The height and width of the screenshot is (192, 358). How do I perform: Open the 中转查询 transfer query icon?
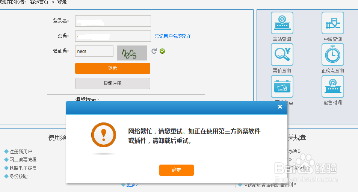(333, 23)
